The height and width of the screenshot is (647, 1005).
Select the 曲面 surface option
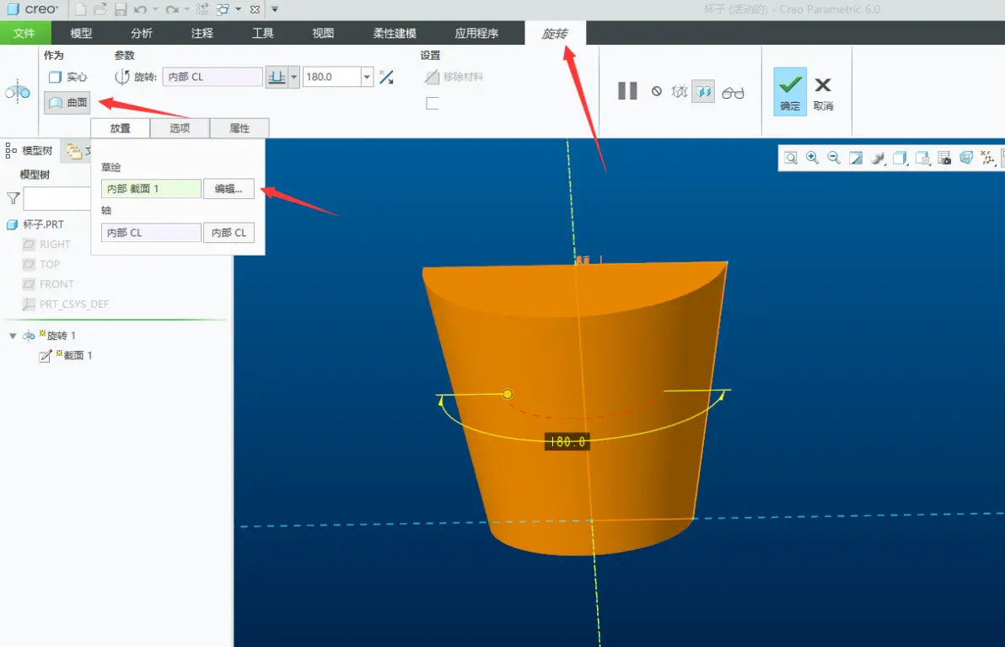[x=67, y=103]
